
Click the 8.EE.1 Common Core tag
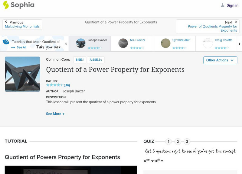(x=79, y=60)
